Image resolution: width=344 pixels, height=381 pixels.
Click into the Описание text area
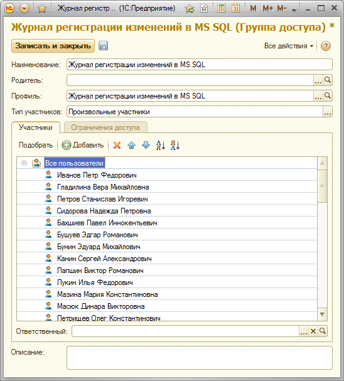(x=200, y=358)
